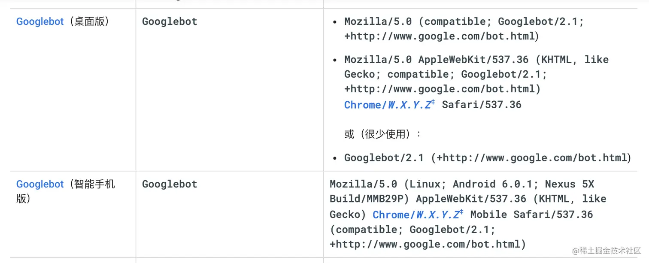This screenshot has width=649, height=263.
Task: Click the bot.html URL in first bullet
Action: [441, 36]
